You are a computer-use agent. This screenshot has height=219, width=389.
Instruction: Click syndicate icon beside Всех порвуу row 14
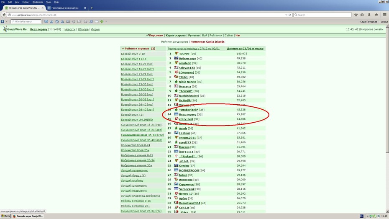[176, 114]
